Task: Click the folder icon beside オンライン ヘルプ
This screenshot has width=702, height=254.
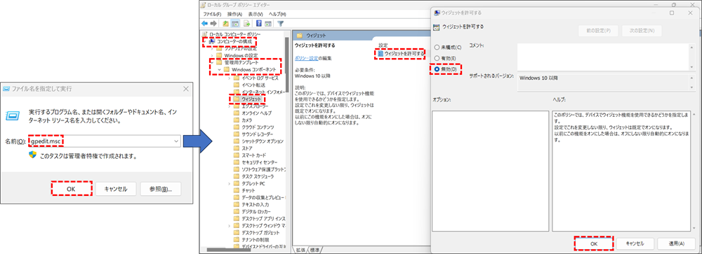Action: [237, 113]
